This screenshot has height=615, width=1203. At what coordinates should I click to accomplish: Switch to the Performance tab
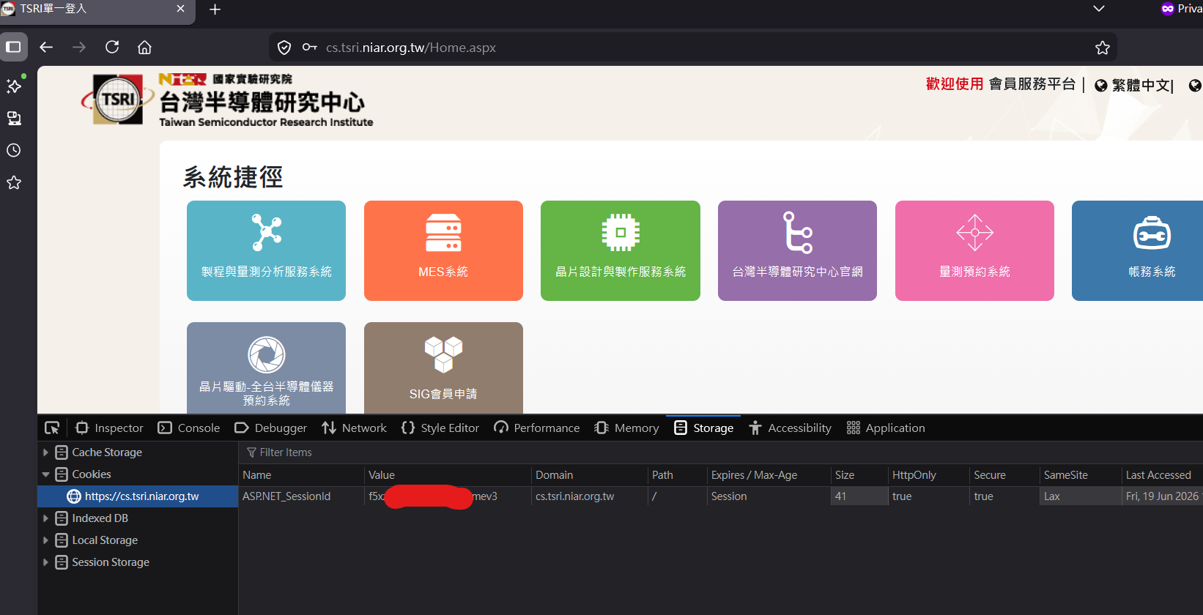537,428
